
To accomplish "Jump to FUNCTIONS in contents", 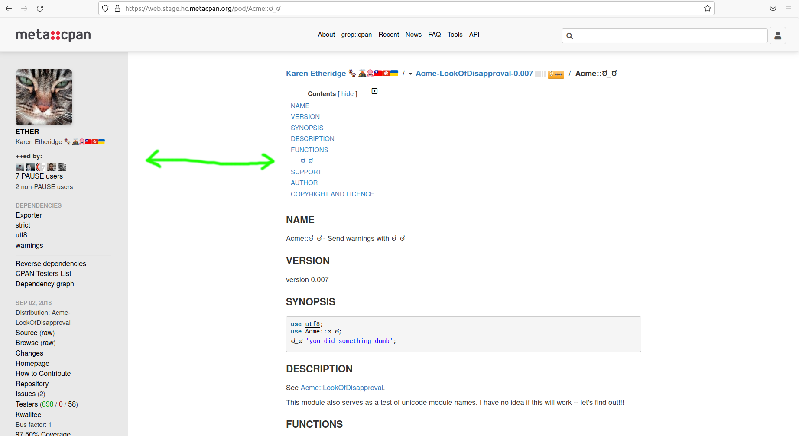I will click(309, 150).
